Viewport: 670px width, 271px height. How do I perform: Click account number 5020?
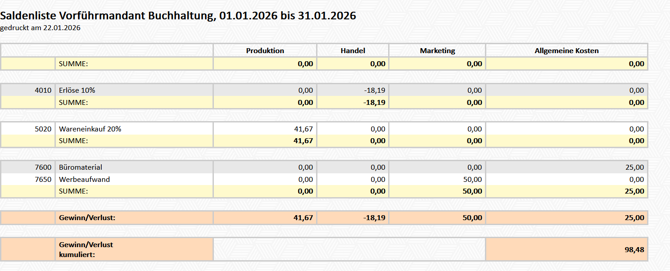tap(43, 129)
